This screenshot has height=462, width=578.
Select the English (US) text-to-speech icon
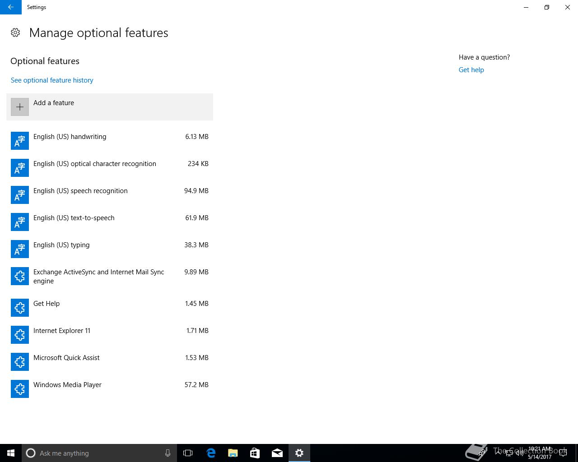(20, 222)
